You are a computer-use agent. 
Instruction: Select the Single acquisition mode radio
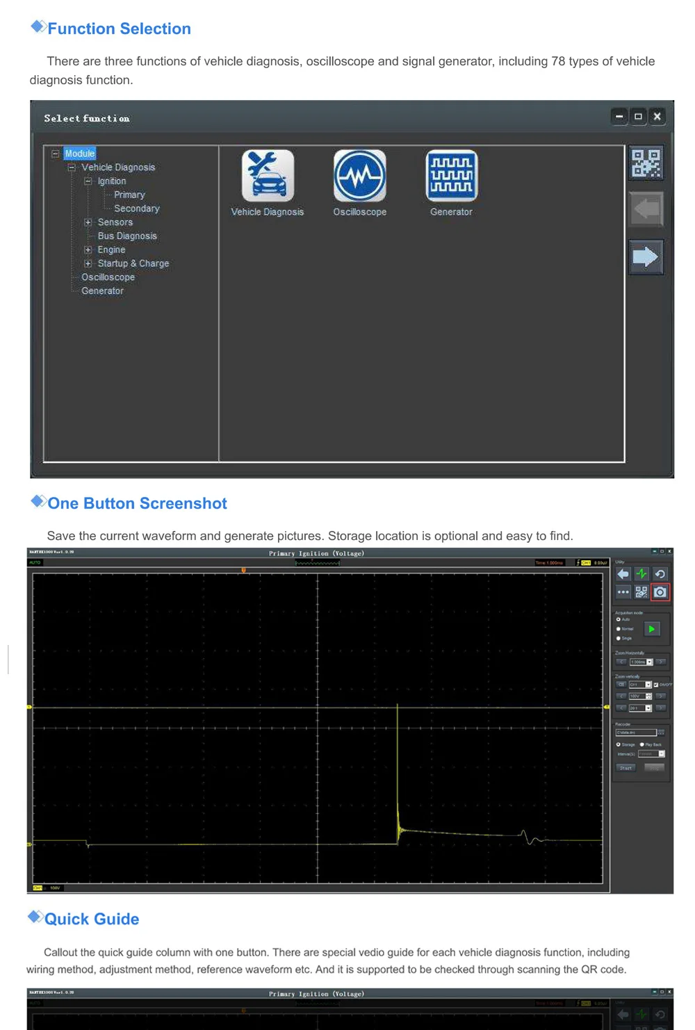(619, 638)
